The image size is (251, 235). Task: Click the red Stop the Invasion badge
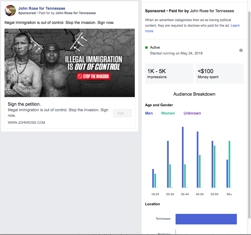(x=93, y=76)
